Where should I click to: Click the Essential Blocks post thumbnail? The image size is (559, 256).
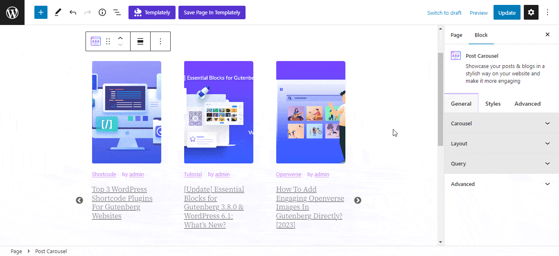(x=219, y=112)
